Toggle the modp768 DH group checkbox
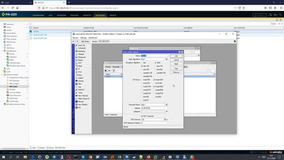The width and height of the screenshot is (284, 160). tap(142, 80)
